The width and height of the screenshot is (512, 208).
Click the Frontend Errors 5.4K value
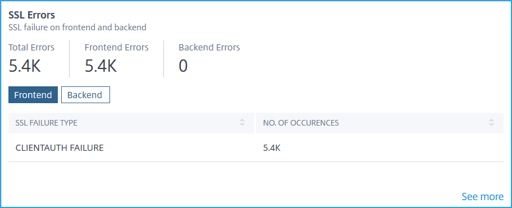(101, 66)
